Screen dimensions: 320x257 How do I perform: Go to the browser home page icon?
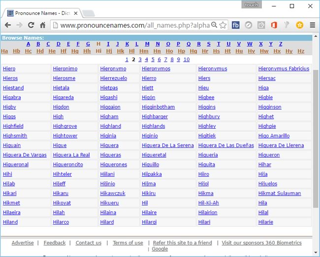(43, 25)
